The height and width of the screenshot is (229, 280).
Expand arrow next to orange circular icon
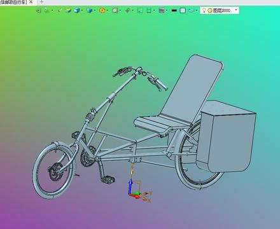pyautogui.click(x=108, y=10)
